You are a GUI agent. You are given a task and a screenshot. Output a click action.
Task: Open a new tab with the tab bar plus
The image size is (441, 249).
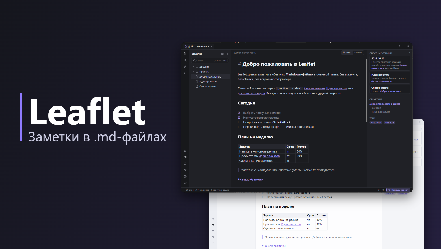[x=217, y=46]
